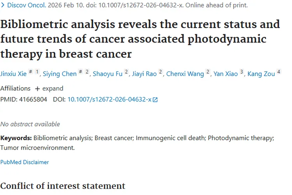292x195 pixels.
Task: Open author Siying Chen's page
Action: coord(60,74)
